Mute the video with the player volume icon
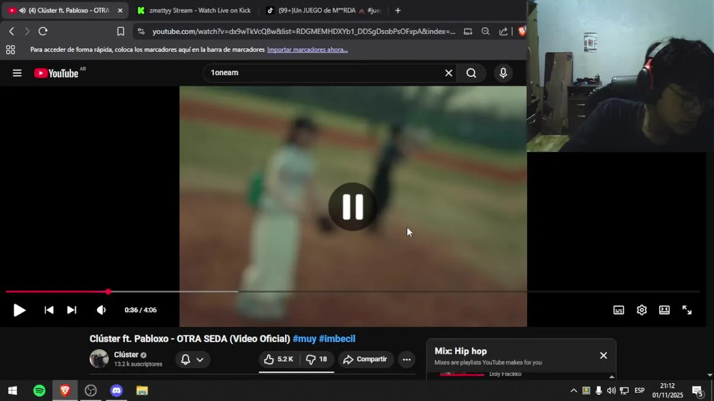 tap(101, 310)
